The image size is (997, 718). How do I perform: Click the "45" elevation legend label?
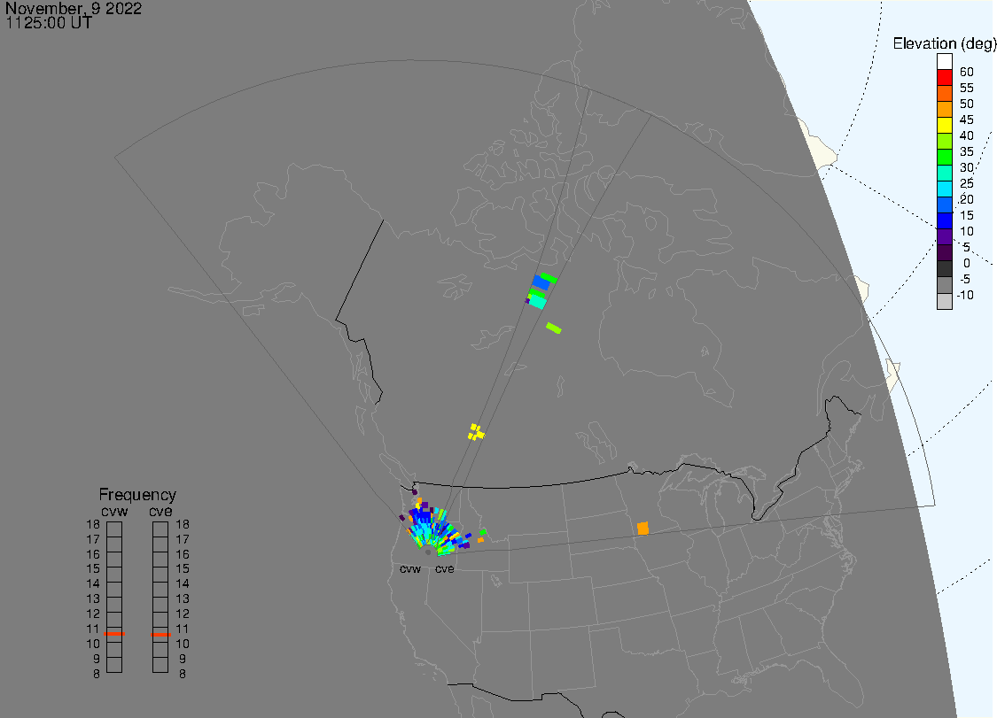click(967, 120)
